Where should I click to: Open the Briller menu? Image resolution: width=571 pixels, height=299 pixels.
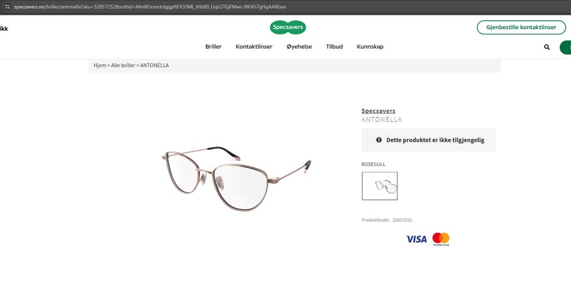coord(214,46)
